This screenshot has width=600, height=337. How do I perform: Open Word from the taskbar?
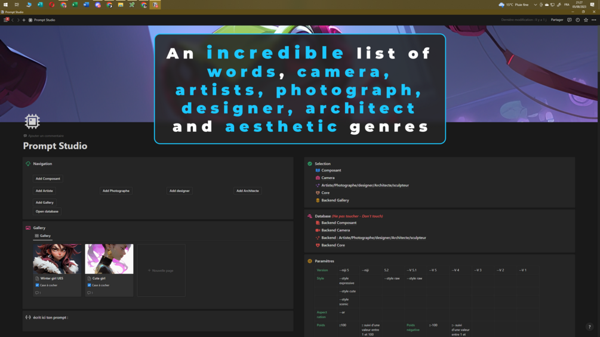(x=87, y=5)
